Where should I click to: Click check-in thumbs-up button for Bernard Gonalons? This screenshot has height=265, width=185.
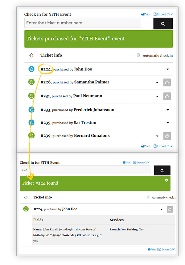[x=167, y=136]
